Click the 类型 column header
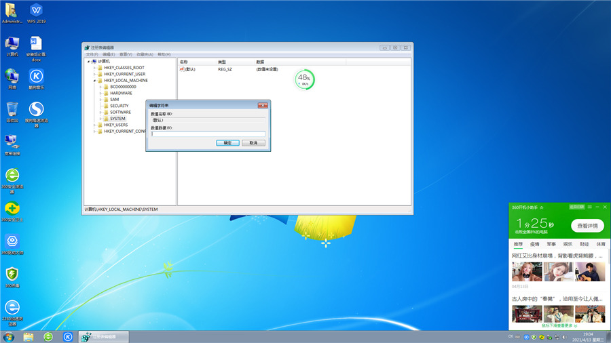This screenshot has width=611, height=343. click(x=236, y=62)
